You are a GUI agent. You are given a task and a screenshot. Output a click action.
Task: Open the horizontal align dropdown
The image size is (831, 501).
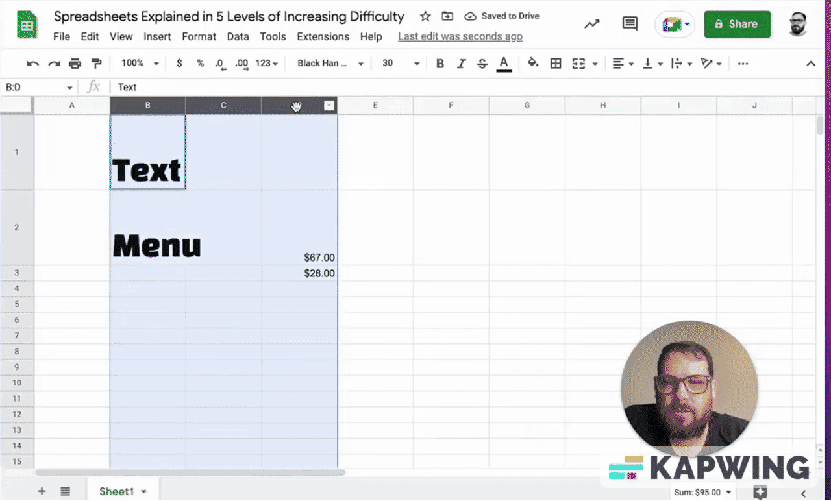623,64
